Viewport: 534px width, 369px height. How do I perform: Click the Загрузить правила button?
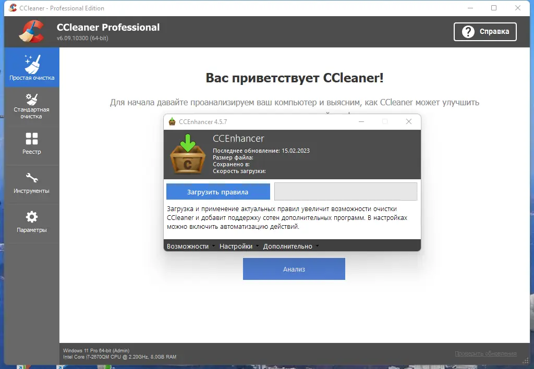coord(218,192)
